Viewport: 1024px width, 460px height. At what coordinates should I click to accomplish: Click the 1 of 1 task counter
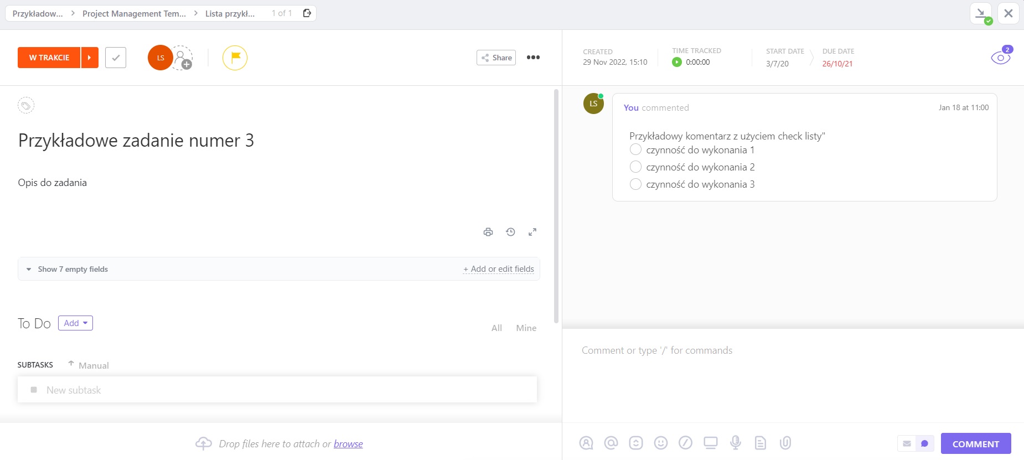pos(281,13)
